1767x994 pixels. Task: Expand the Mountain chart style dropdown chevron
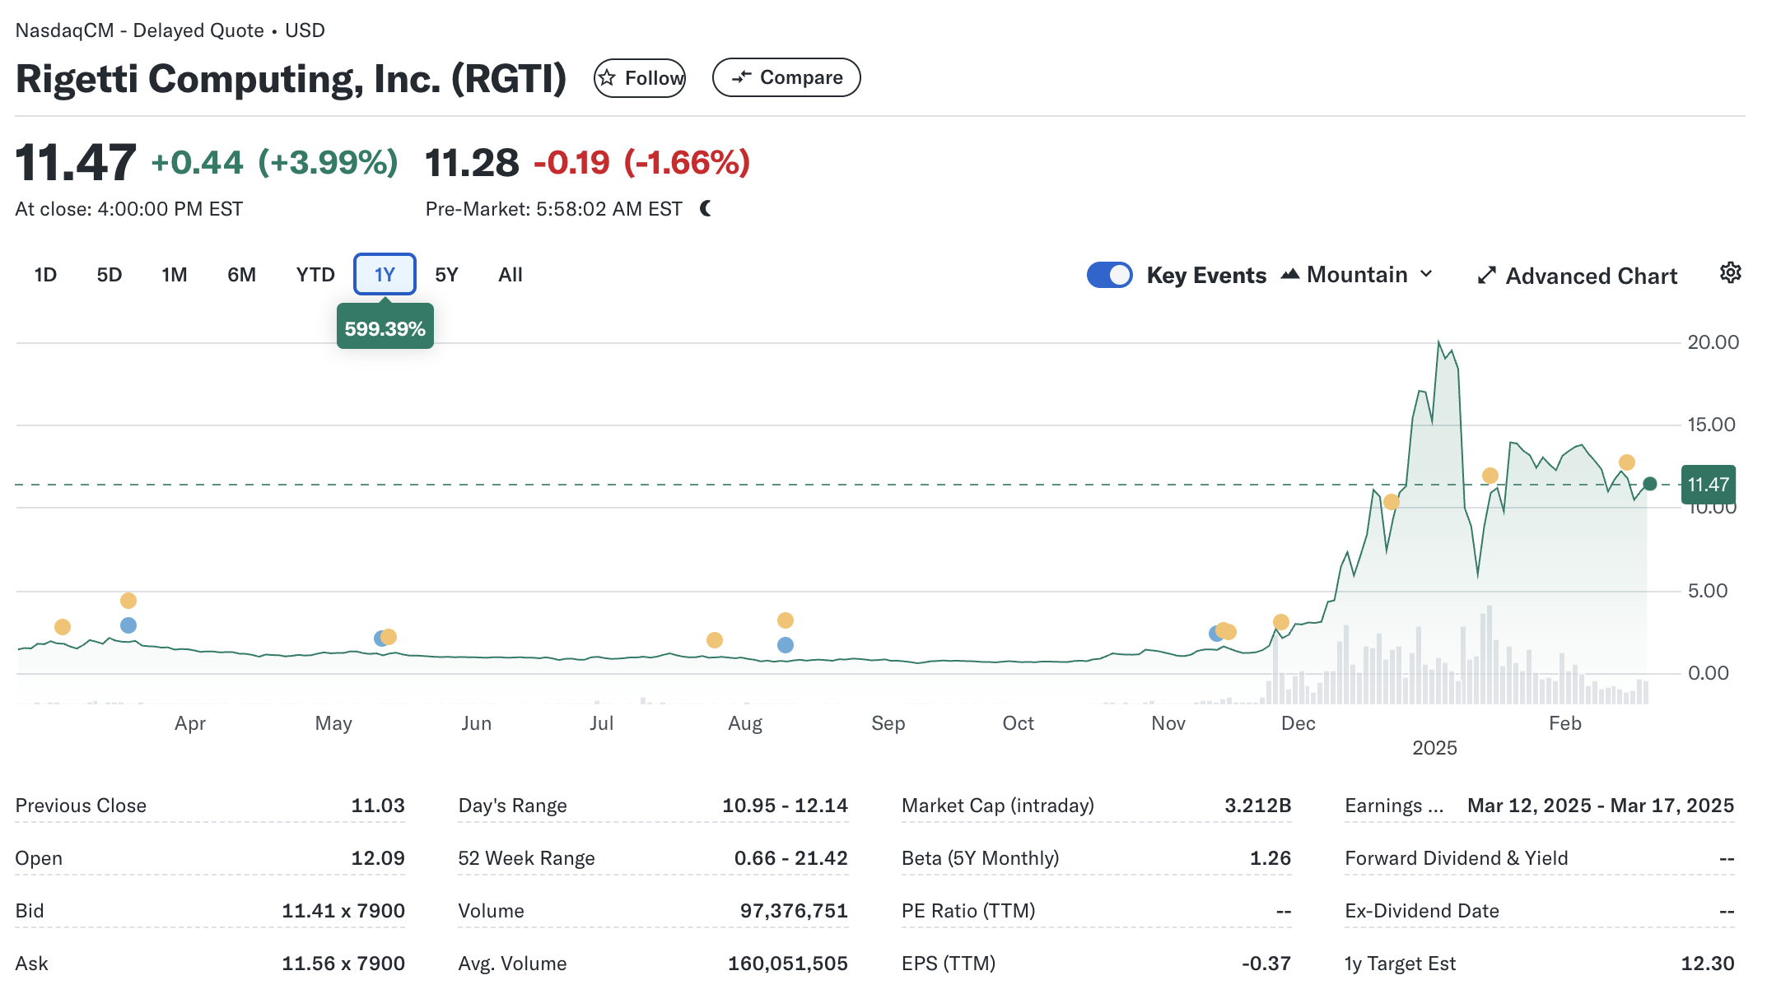click(x=1427, y=274)
